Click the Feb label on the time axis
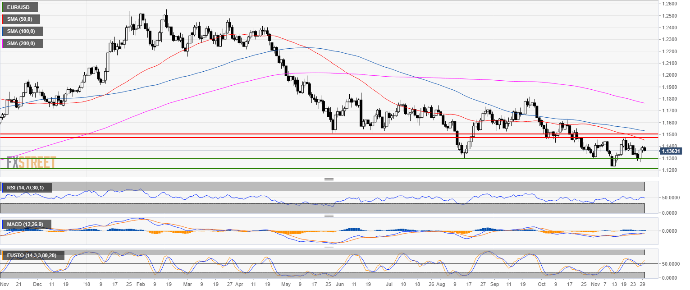 140,285
